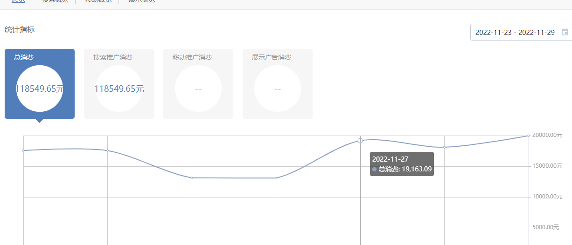
Task: Open the 展示概览 tab
Action: pyautogui.click(x=142, y=1)
